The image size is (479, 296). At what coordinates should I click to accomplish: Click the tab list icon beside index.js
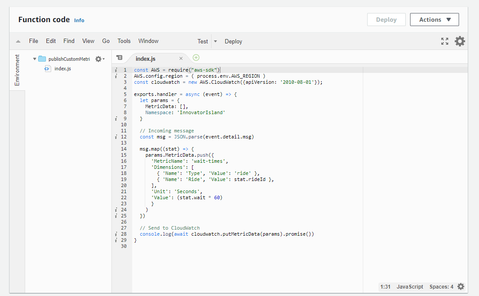pos(120,58)
